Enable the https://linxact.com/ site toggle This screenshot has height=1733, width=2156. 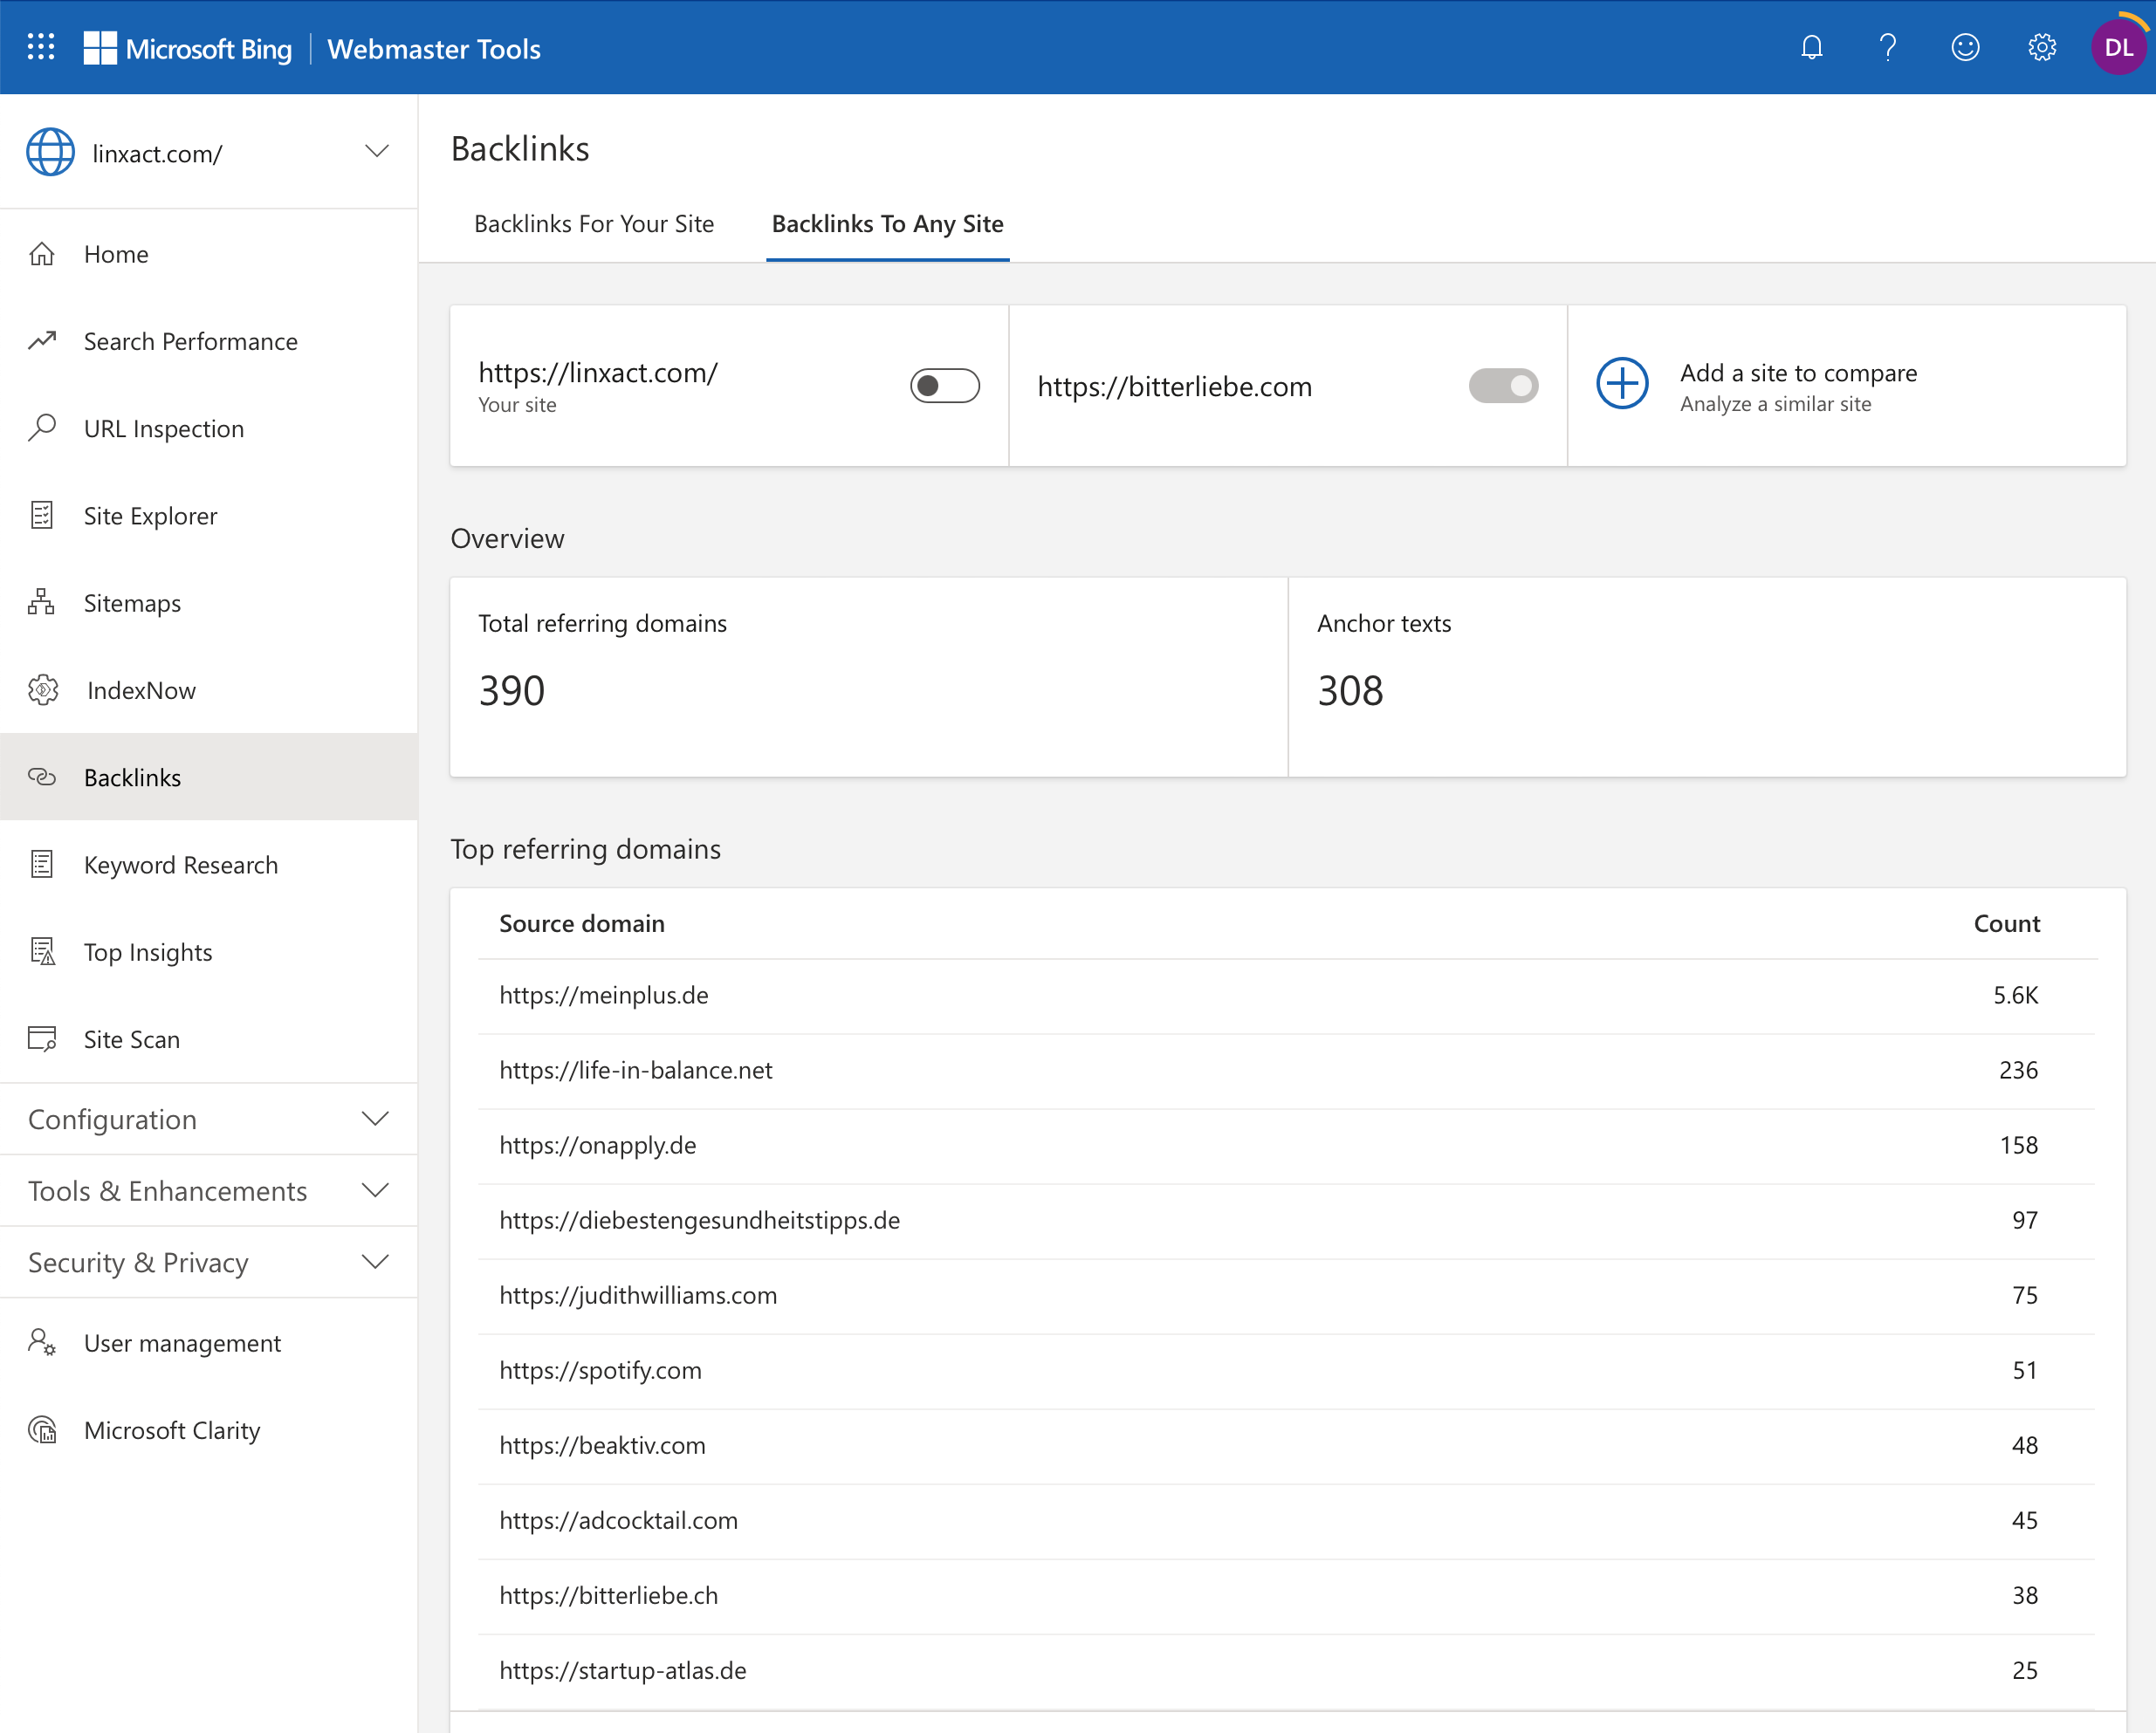coord(945,386)
